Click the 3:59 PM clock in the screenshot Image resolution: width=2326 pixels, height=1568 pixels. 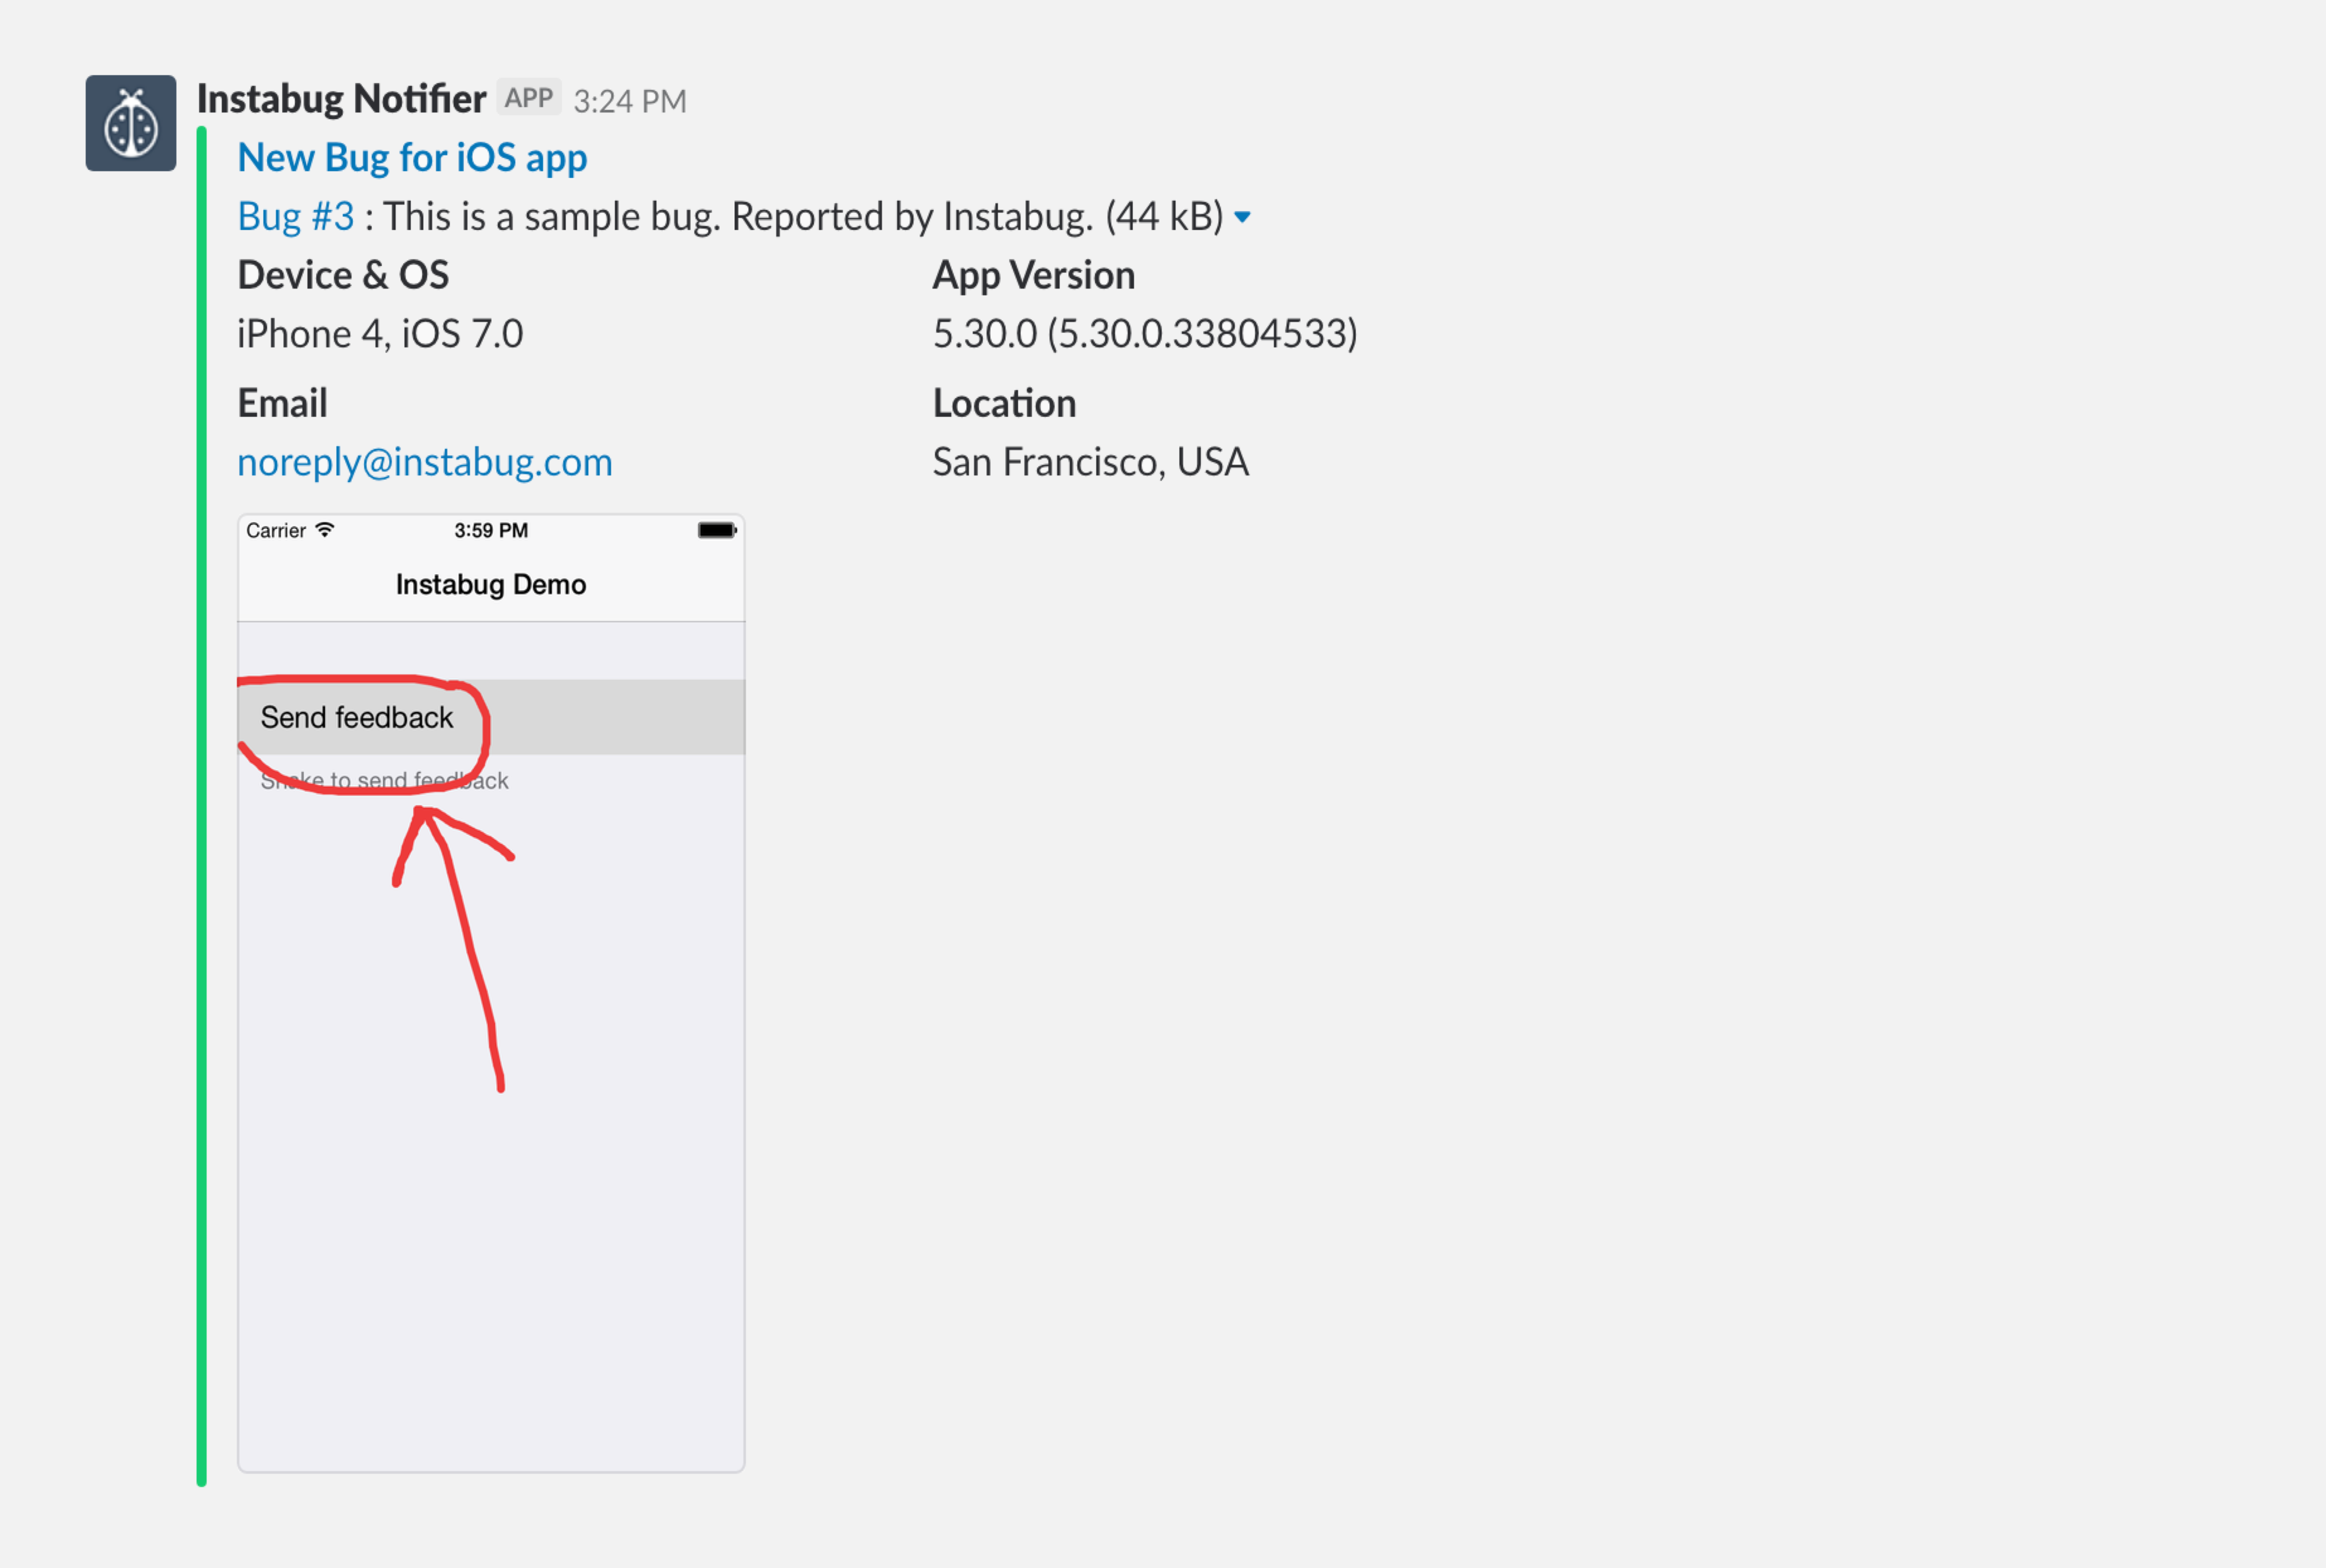click(x=490, y=530)
